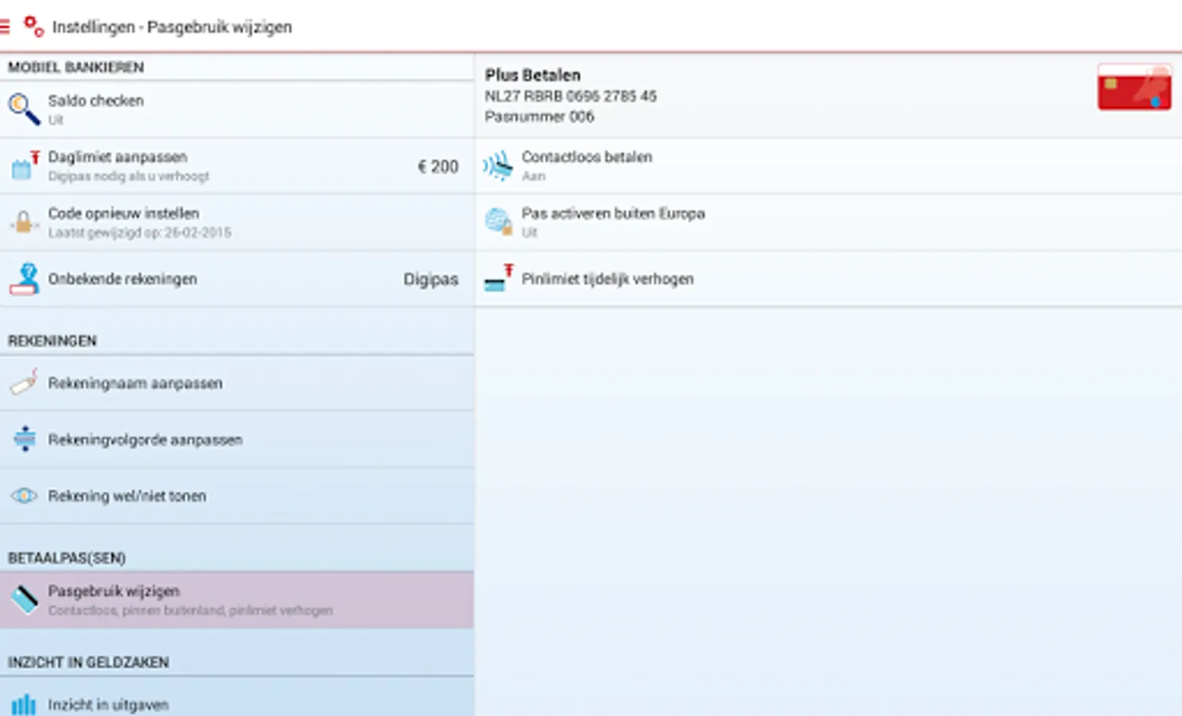Click the bar chart icon for Inzicht in uitgaven
Image resolution: width=1182 pixels, height=716 pixels.
(24, 704)
